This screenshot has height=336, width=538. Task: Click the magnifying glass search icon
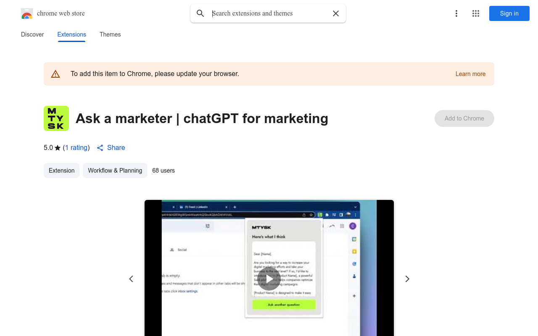[200, 13]
